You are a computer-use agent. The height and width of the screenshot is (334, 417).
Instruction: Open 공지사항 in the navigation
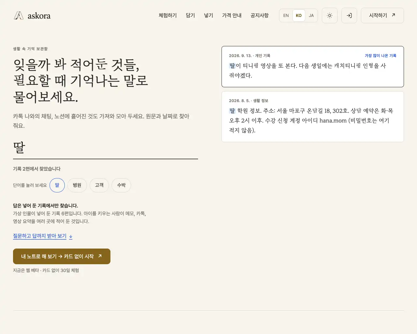(x=260, y=15)
